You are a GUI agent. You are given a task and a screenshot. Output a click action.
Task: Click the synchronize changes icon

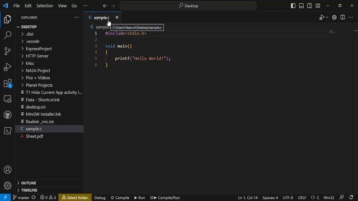click(x=34, y=198)
